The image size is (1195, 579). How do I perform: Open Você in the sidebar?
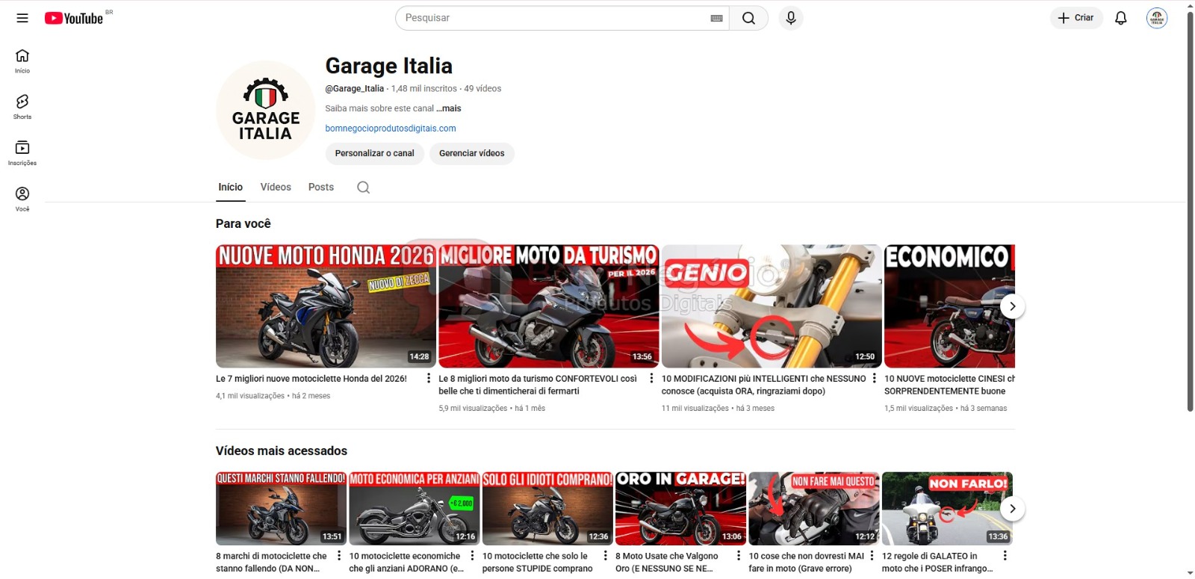(x=22, y=199)
